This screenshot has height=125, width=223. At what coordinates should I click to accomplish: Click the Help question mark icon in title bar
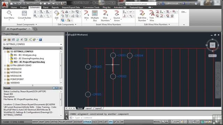(x=196, y=3)
